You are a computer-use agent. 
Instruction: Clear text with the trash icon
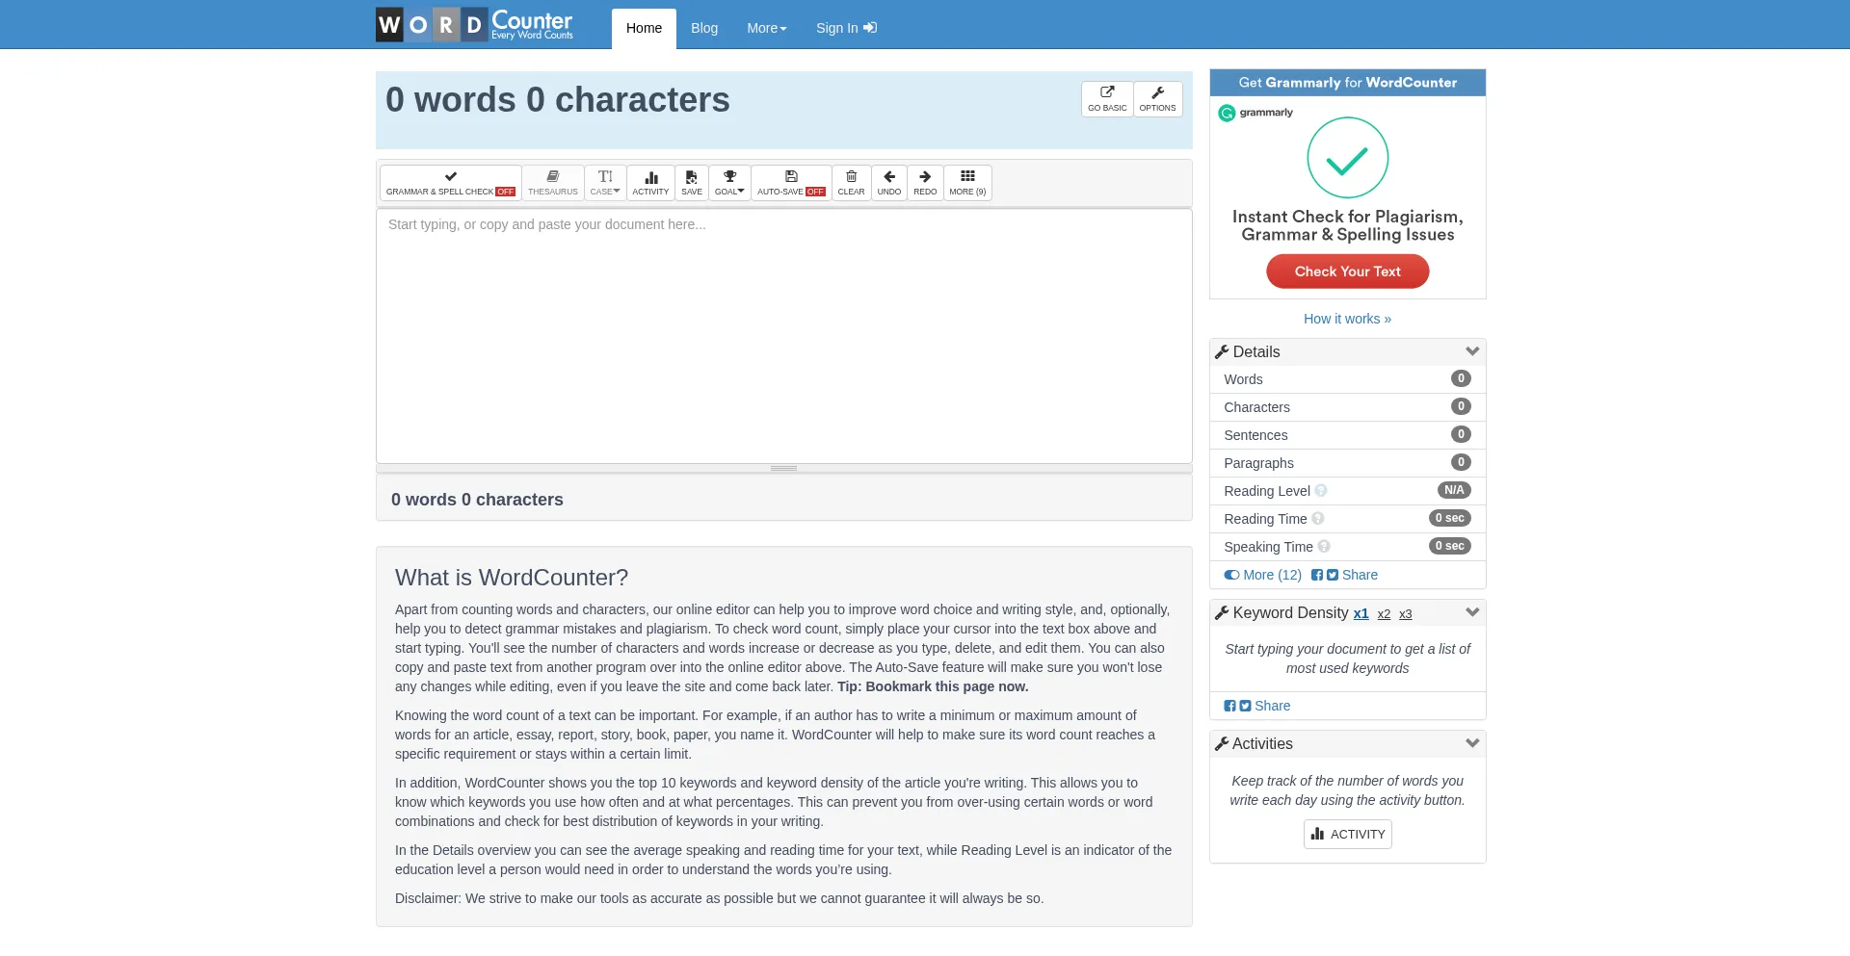click(851, 177)
